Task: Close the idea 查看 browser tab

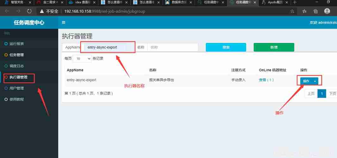Action: (x=94, y=2)
